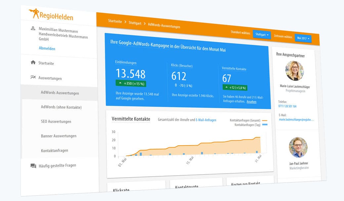Click the 15. Mai axis label
Image resolution: width=344 pixels, height=201 pixels.
[x=190, y=160]
